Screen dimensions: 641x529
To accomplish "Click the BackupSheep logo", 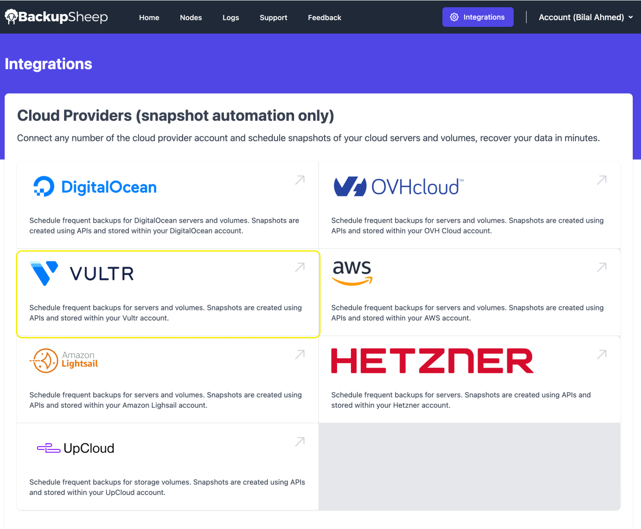I will 56,17.
